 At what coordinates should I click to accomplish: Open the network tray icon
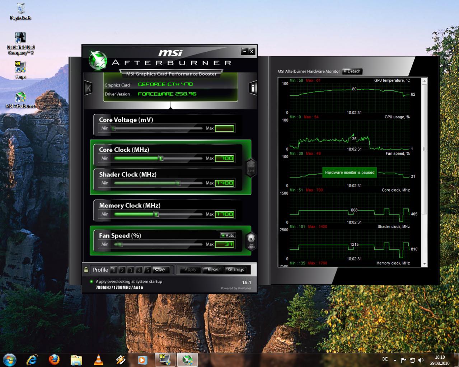click(412, 360)
